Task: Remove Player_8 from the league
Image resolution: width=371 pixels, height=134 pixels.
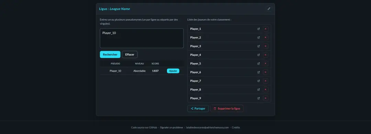Action: tap(266, 89)
